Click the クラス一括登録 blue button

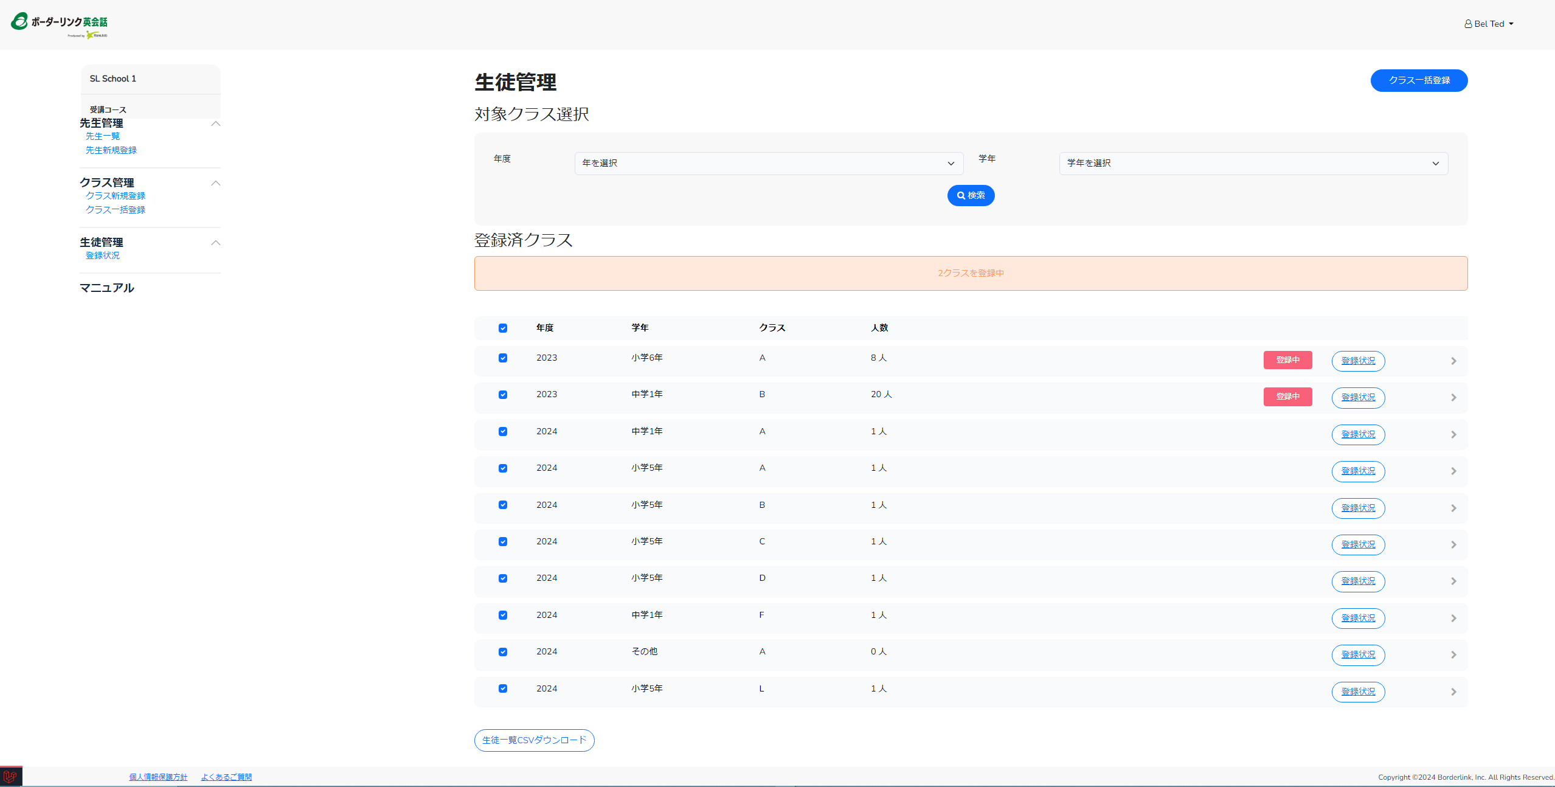pos(1419,80)
